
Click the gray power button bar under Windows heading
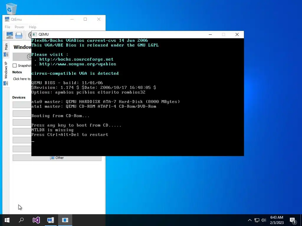coord(22,57)
